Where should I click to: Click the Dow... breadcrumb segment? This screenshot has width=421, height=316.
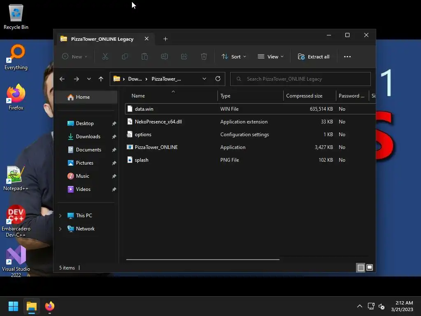tap(135, 79)
